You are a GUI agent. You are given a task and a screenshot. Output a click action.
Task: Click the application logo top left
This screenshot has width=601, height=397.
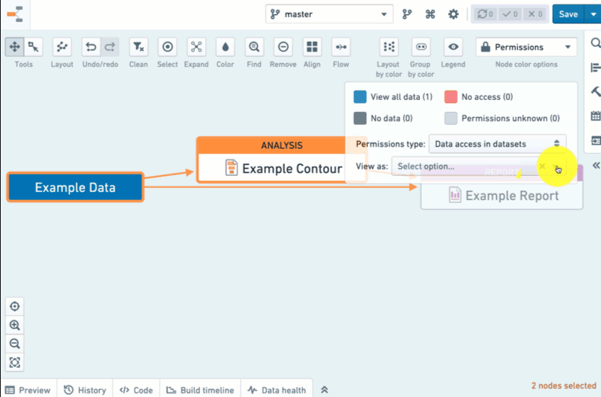(15, 14)
